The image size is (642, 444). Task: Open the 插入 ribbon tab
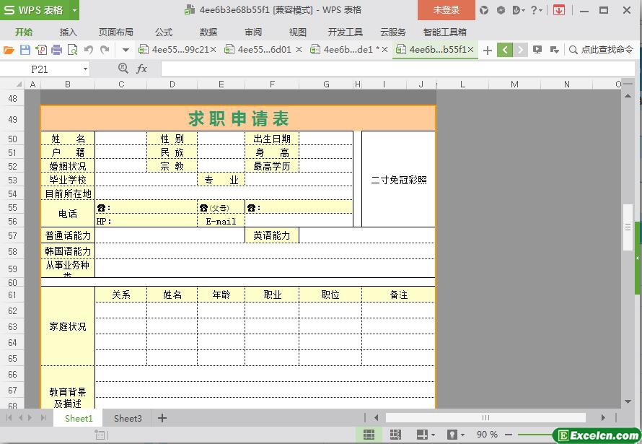[x=68, y=32]
